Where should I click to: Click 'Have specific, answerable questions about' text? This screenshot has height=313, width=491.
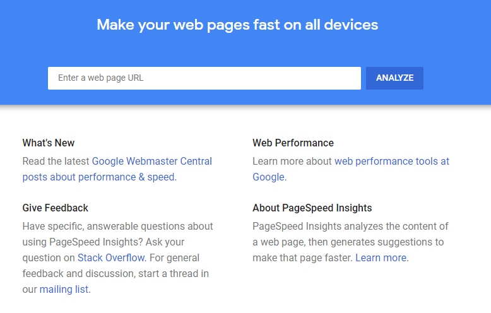118,227
